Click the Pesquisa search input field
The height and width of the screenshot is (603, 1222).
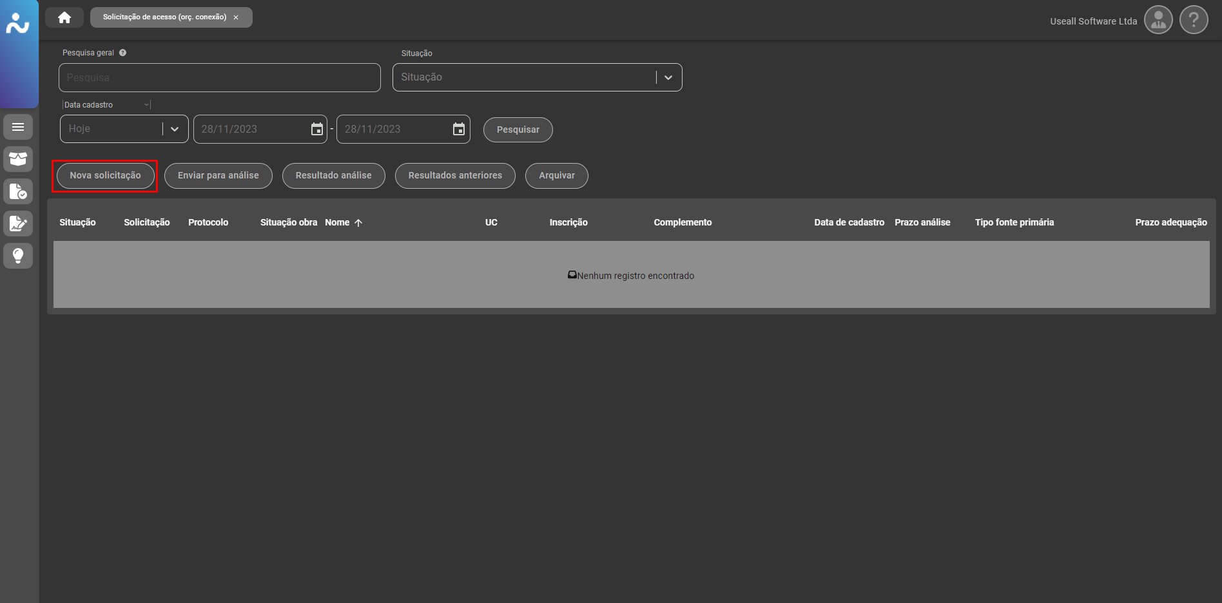pyautogui.click(x=219, y=77)
